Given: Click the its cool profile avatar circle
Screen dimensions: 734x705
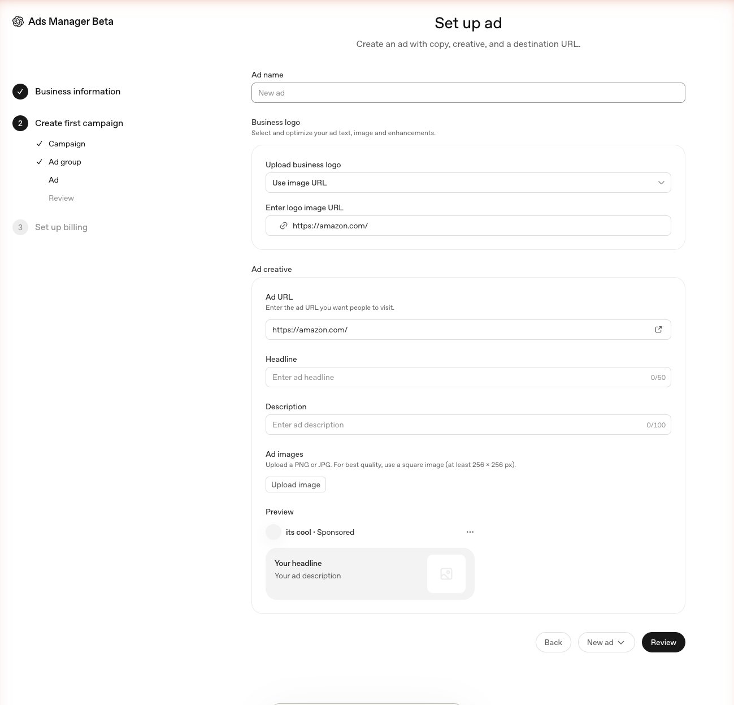Looking at the screenshot, I should click(273, 532).
